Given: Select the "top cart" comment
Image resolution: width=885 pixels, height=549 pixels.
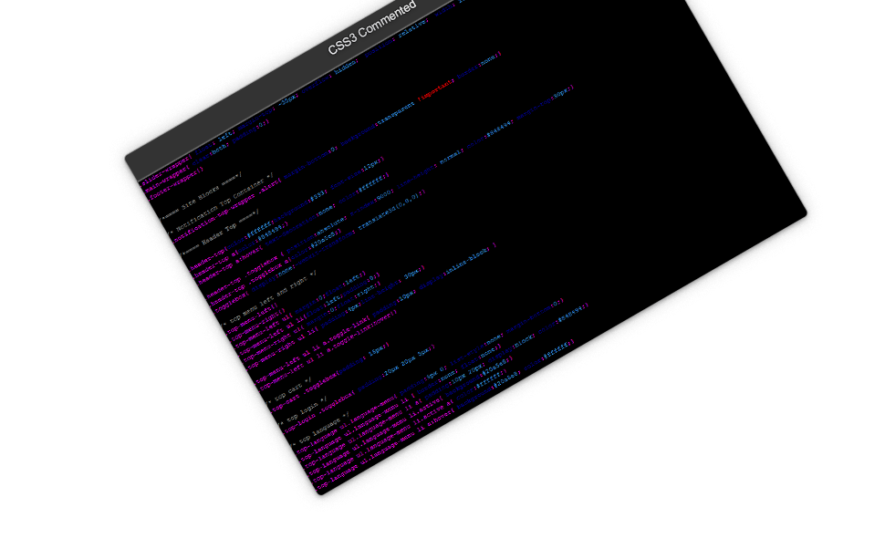Looking at the screenshot, I should (287, 390).
